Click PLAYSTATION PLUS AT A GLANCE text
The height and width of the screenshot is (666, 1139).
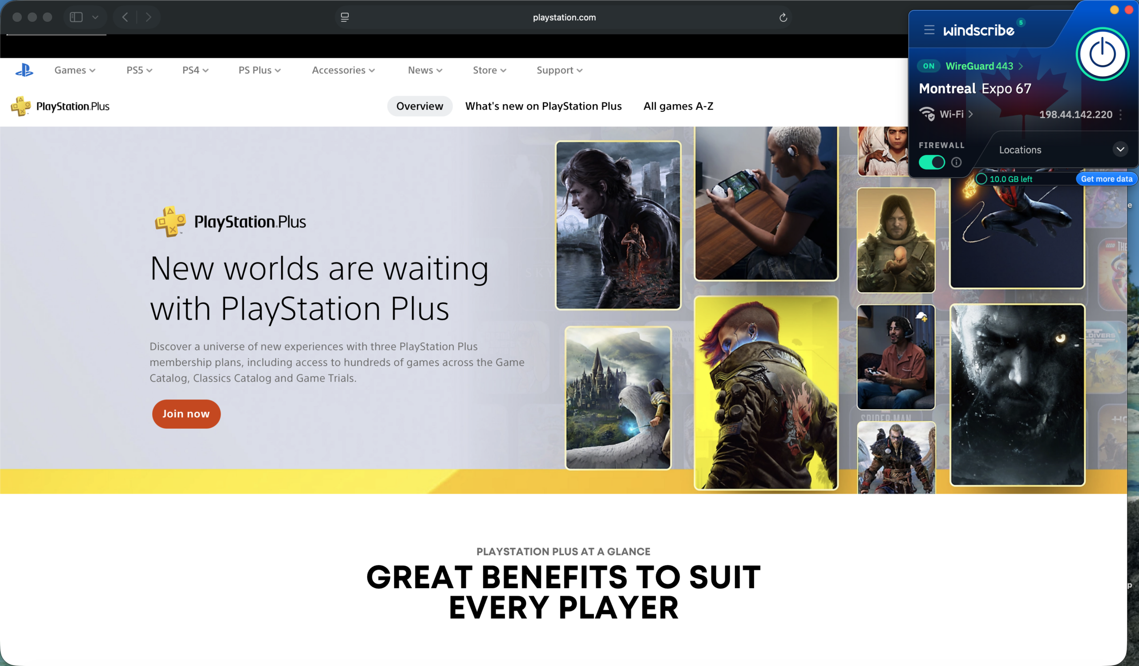click(563, 552)
